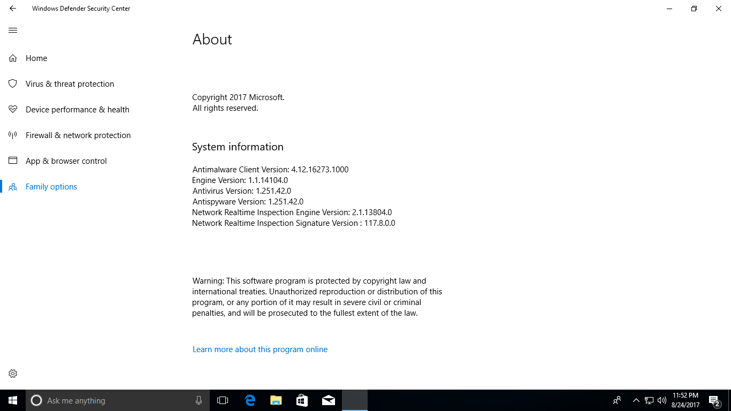This screenshot has height=411, width=731.
Task: Select Family options in sidebar
Action: [x=51, y=187]
